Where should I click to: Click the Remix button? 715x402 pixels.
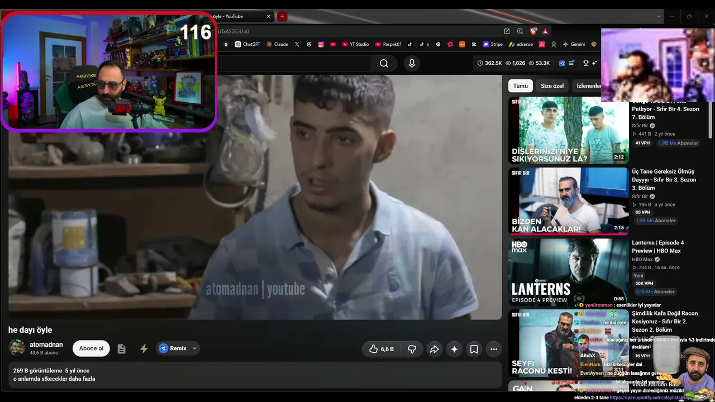(x=173, y=348)
